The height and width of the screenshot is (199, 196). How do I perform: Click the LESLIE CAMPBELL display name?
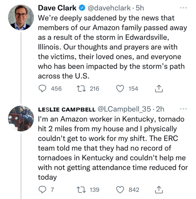[66, 109]
